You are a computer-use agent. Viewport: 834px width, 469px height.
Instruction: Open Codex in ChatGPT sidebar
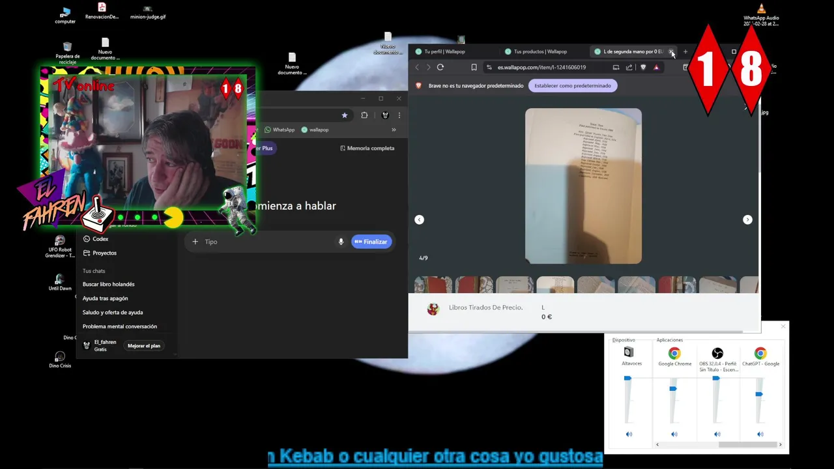coord(96,239)
